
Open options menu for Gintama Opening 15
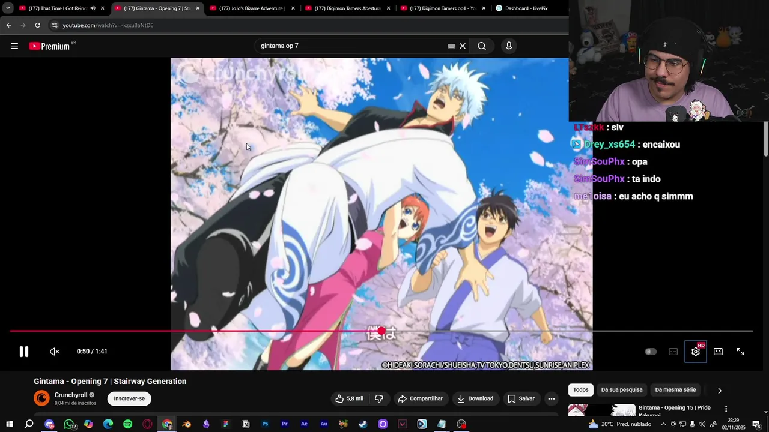(726, 409)
